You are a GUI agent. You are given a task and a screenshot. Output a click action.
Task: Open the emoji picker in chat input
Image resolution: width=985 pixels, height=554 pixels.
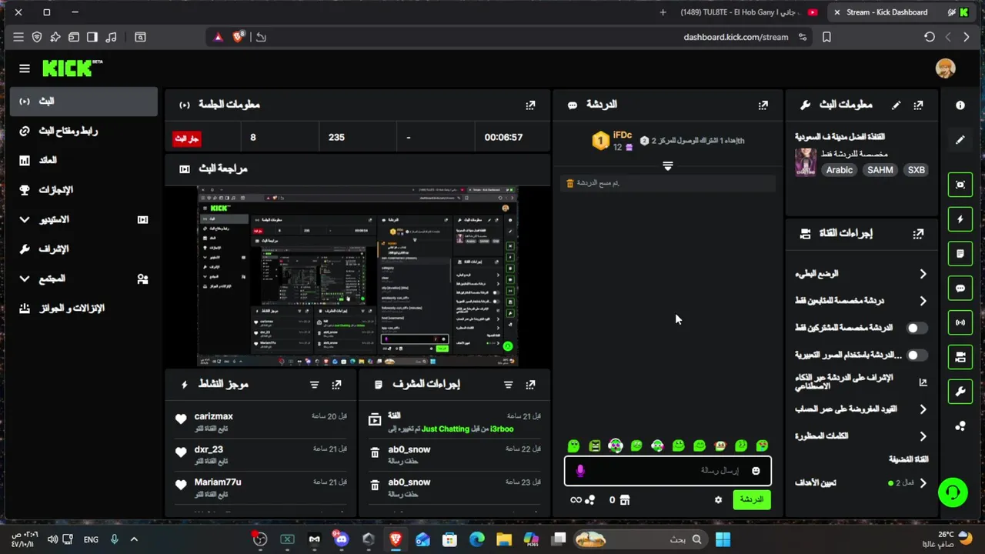(x=756, y=471)
